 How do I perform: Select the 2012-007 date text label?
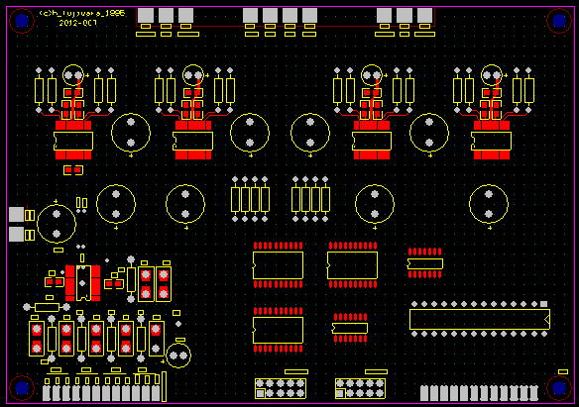pos(78,23)
